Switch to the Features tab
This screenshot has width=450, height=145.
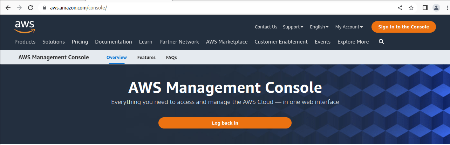(x=146, y=57)
